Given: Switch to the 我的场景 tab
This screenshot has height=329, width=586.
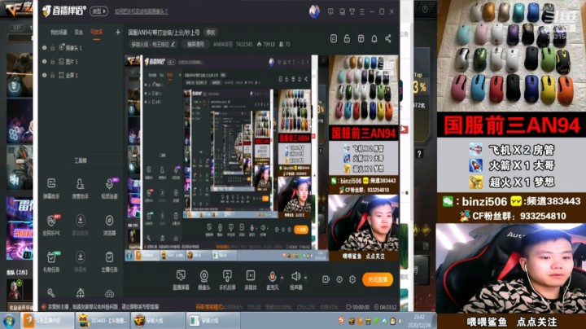Looking at the screenshot, I should tap(59, 32).
